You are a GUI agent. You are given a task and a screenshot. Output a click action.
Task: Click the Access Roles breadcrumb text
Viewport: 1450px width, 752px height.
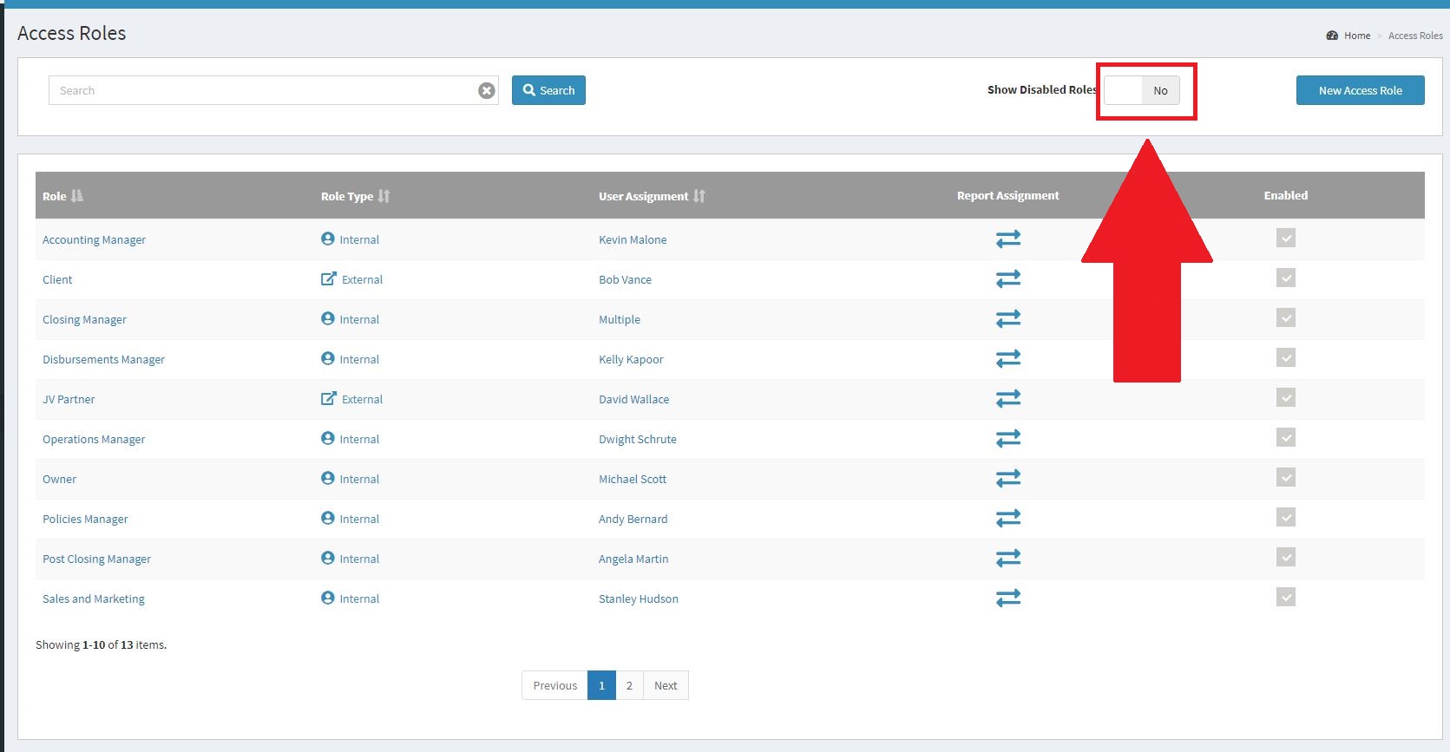[1415, 36]
